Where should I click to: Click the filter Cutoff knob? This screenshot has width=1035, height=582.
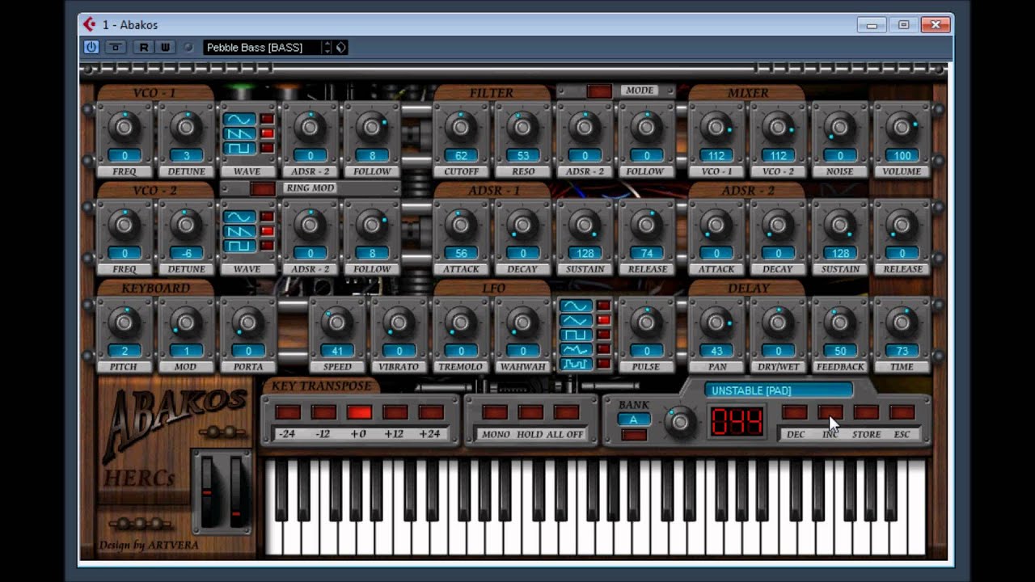coord(461,127)
